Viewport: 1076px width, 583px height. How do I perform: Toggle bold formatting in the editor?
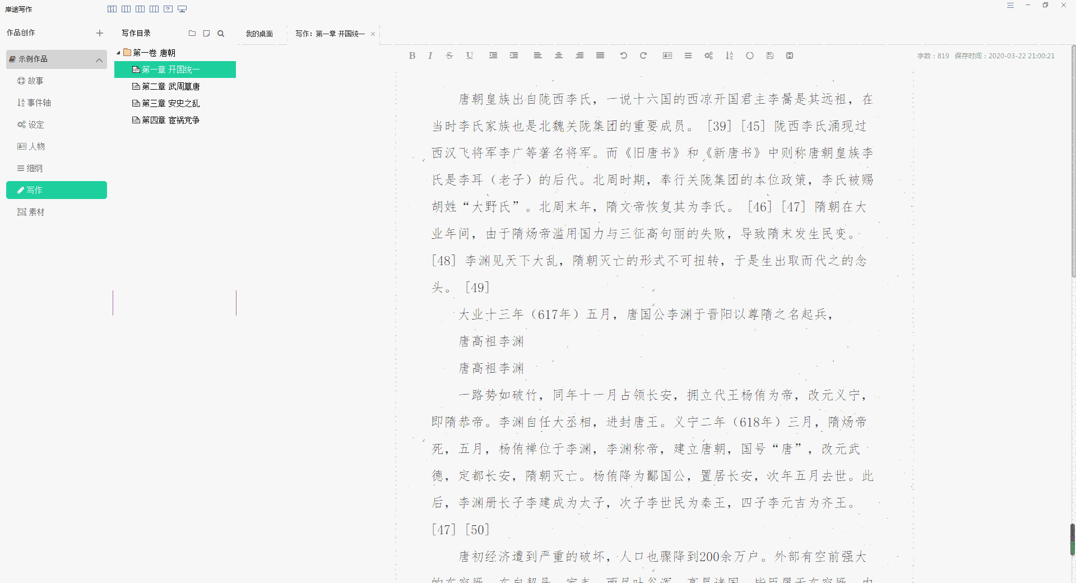412,55
